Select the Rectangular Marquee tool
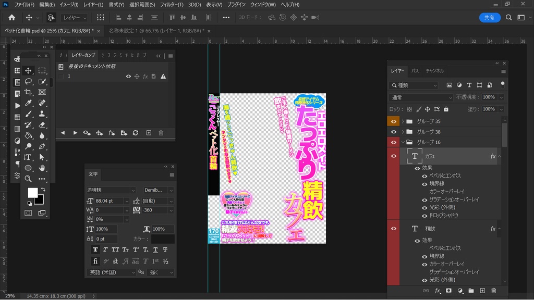This screenshot has width=534, height=300. click(42, 70)
